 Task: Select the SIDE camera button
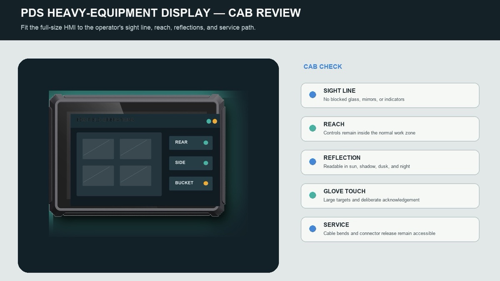click(x=191, y=163)
